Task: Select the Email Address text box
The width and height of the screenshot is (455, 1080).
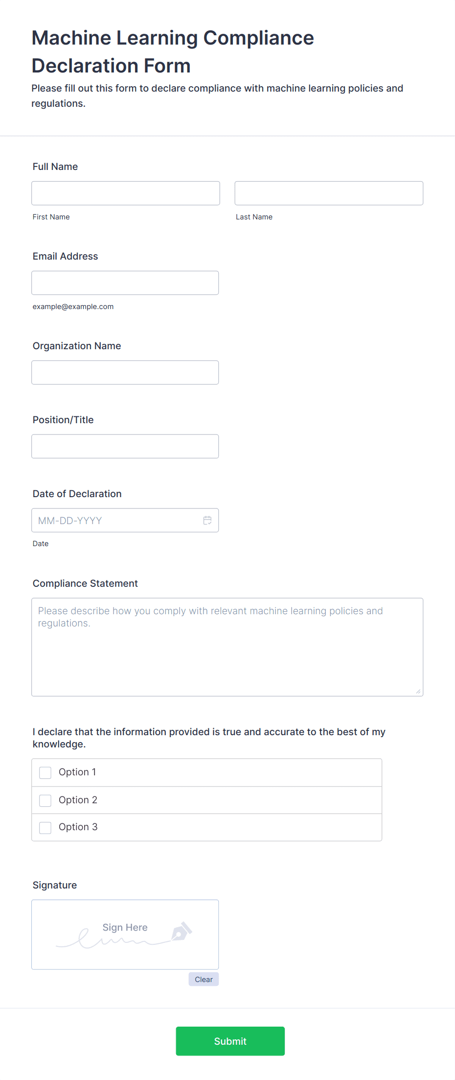Action: point(125,283)
